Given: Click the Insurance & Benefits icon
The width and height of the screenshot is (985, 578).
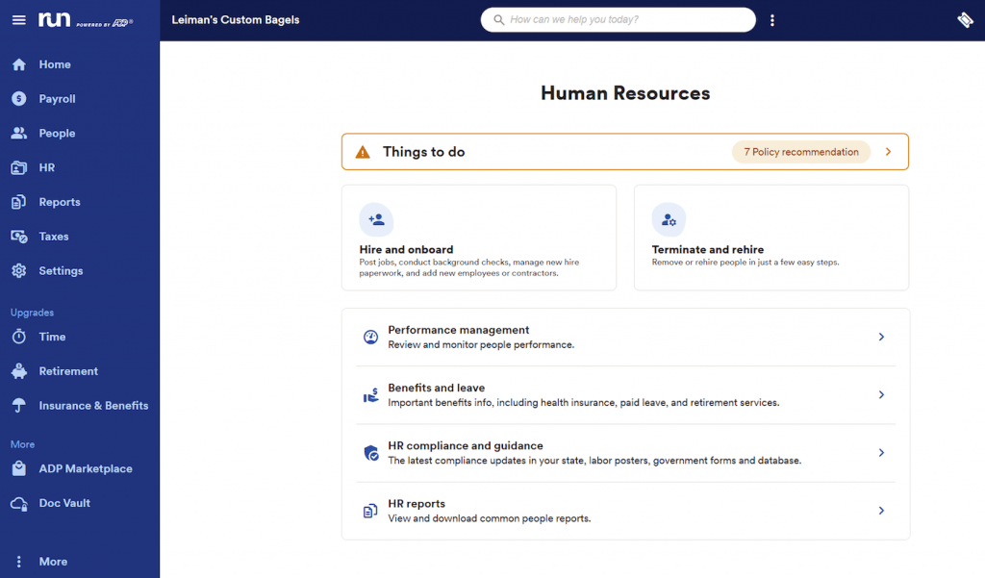Looking at the screenshot, I should coord(19,405).
